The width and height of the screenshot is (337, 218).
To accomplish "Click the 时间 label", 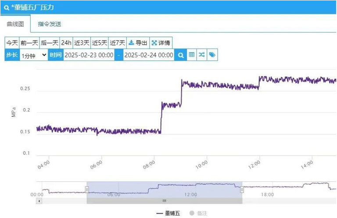I will pyautogui.click(x=56, y=55).
